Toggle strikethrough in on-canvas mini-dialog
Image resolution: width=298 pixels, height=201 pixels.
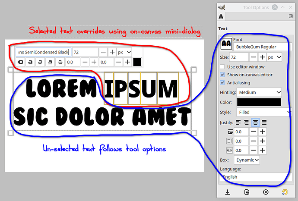tap(60, 62)
